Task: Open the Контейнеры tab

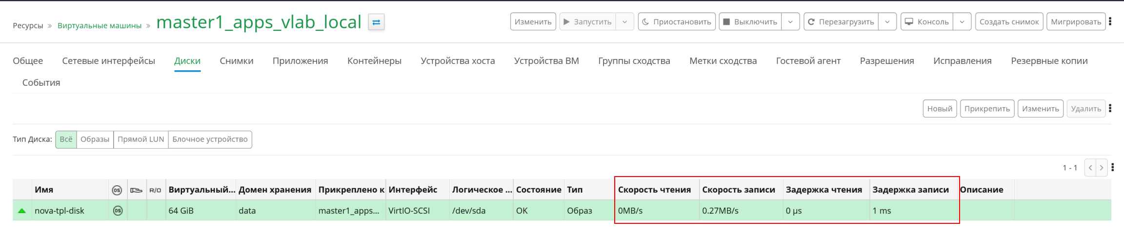Action: pos(374,61)
